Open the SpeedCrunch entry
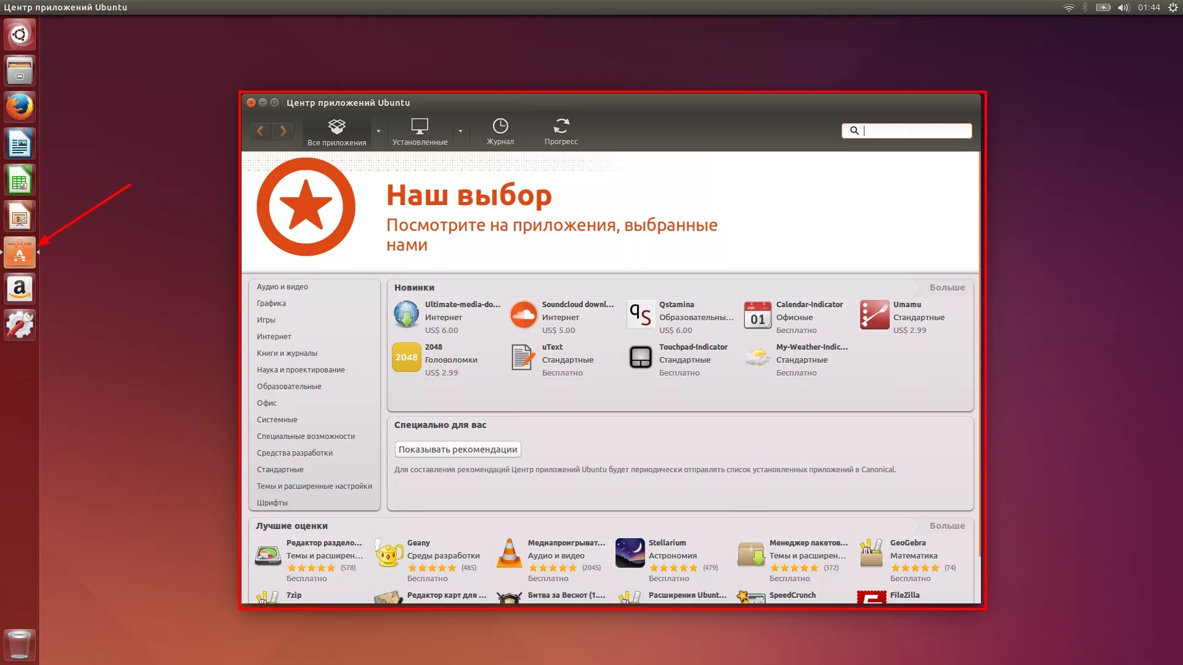This screenshot has width=1183, height=665. (x=792, y=595)
